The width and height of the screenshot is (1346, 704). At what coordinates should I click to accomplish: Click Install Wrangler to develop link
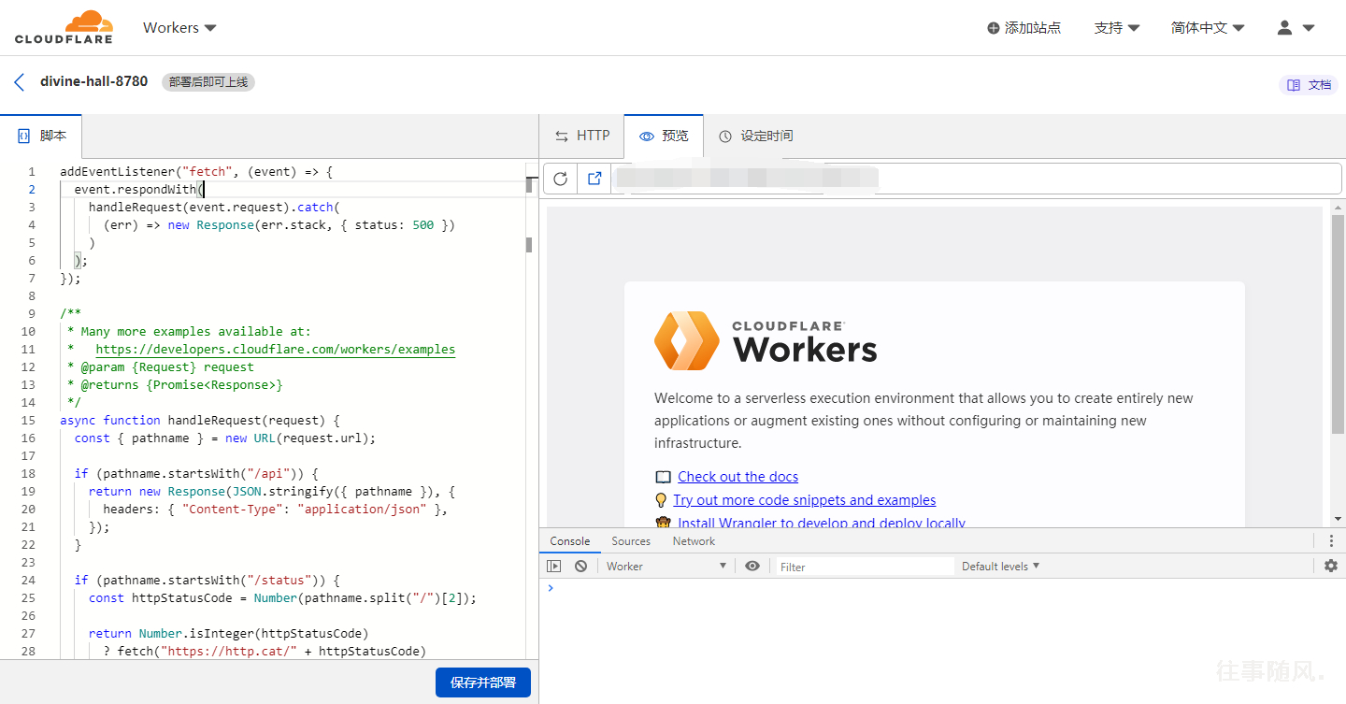822,523
